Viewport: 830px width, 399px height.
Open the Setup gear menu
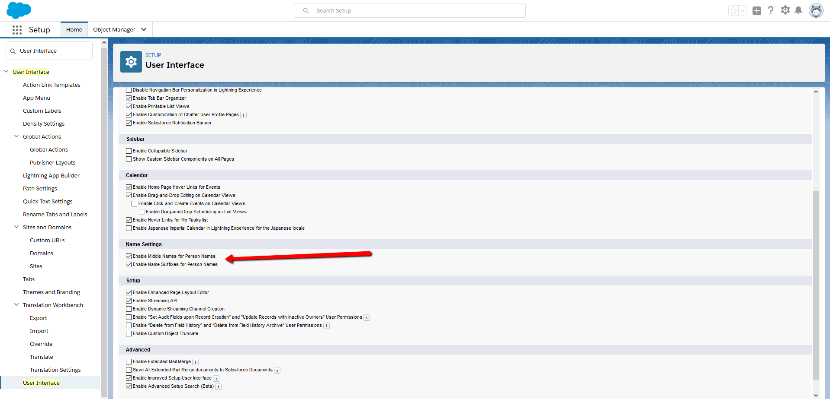point(785,10)
